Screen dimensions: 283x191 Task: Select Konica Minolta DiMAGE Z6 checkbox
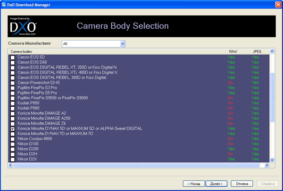pos(13,124)
